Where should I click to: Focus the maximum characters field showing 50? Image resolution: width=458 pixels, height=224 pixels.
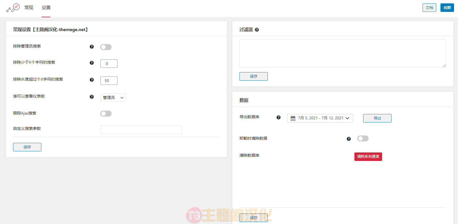pyautogui.click(x=109, y=81)
